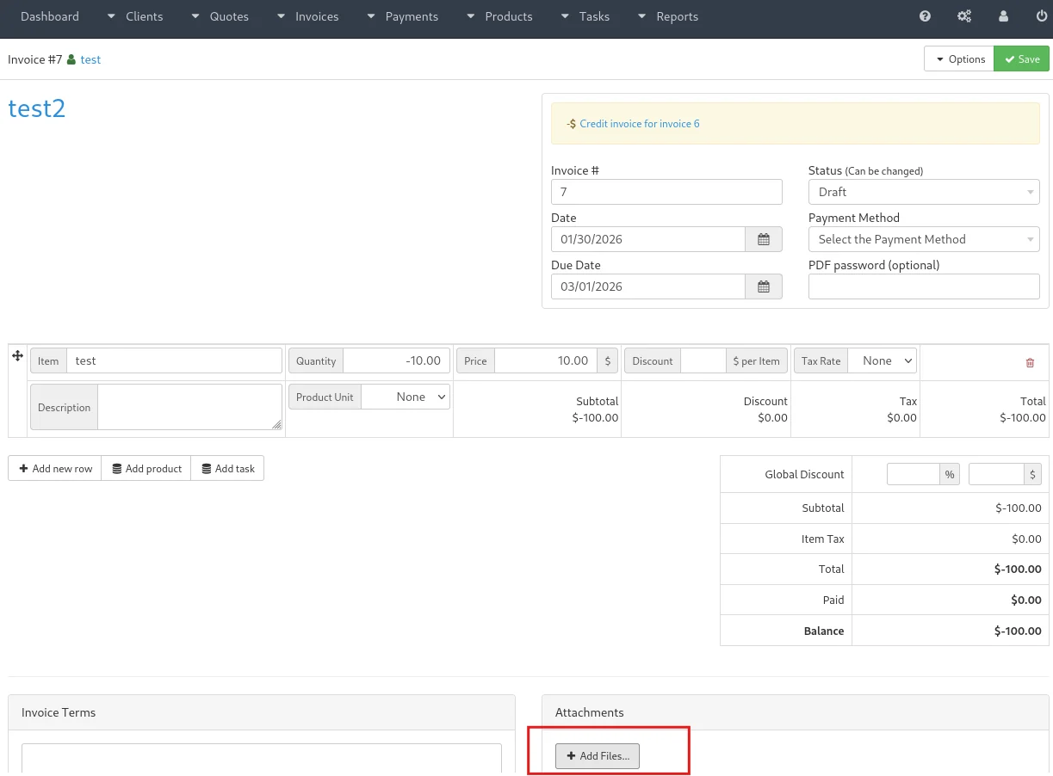The image size is (1053, 776).
Task: Click the Item name field
Action: (174, 360)
